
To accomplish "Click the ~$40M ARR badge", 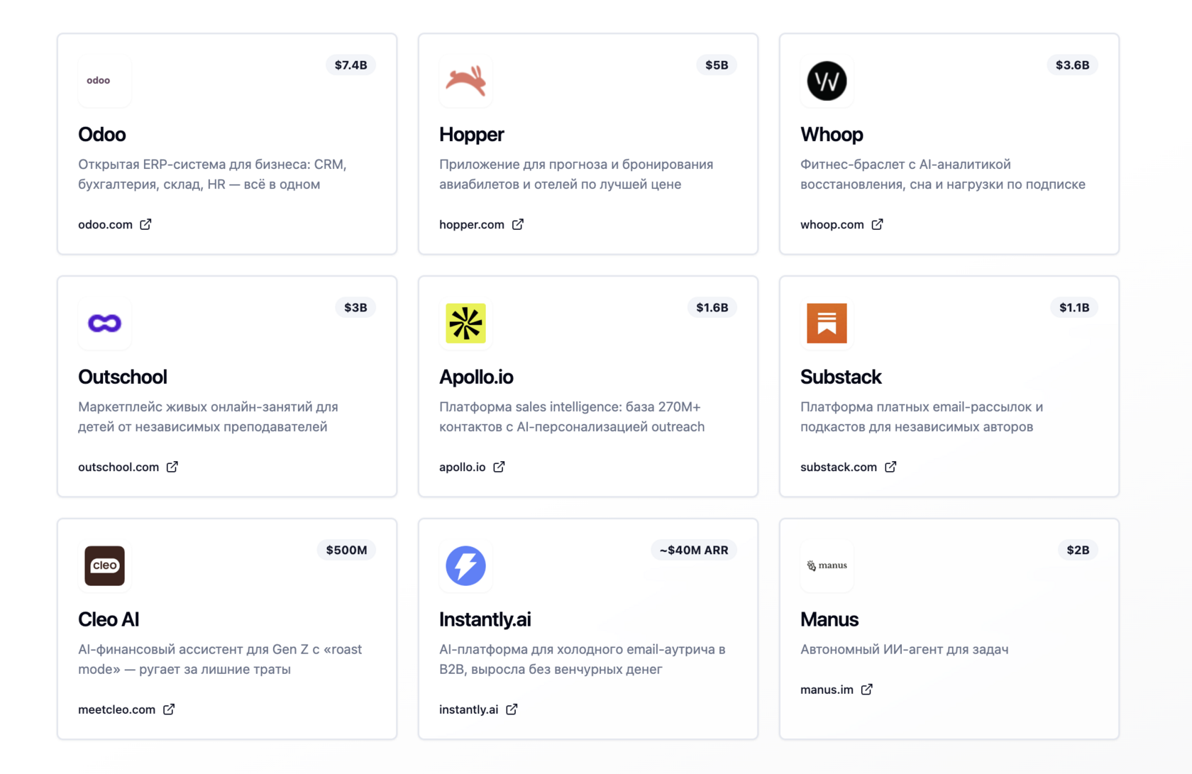I will (x=693, y=551).
